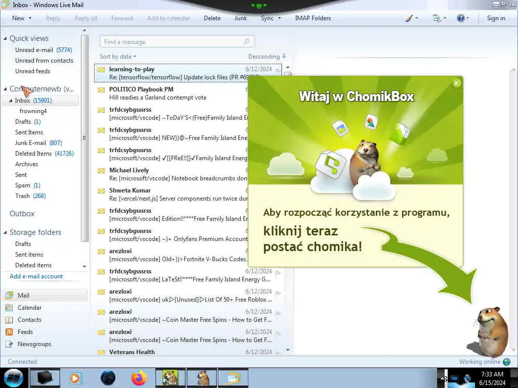Collapse the Inbox folder subtree

point(11,101)
